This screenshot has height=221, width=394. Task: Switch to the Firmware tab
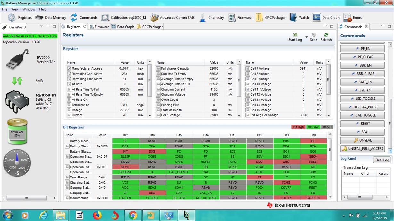pos(99,27)
